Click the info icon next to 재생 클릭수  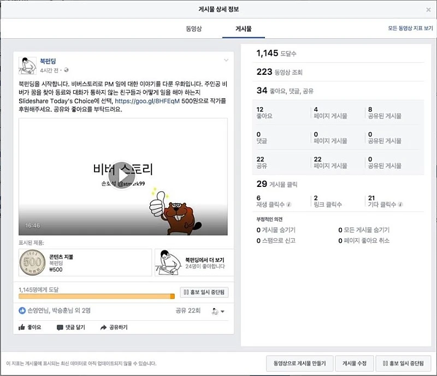289,204
